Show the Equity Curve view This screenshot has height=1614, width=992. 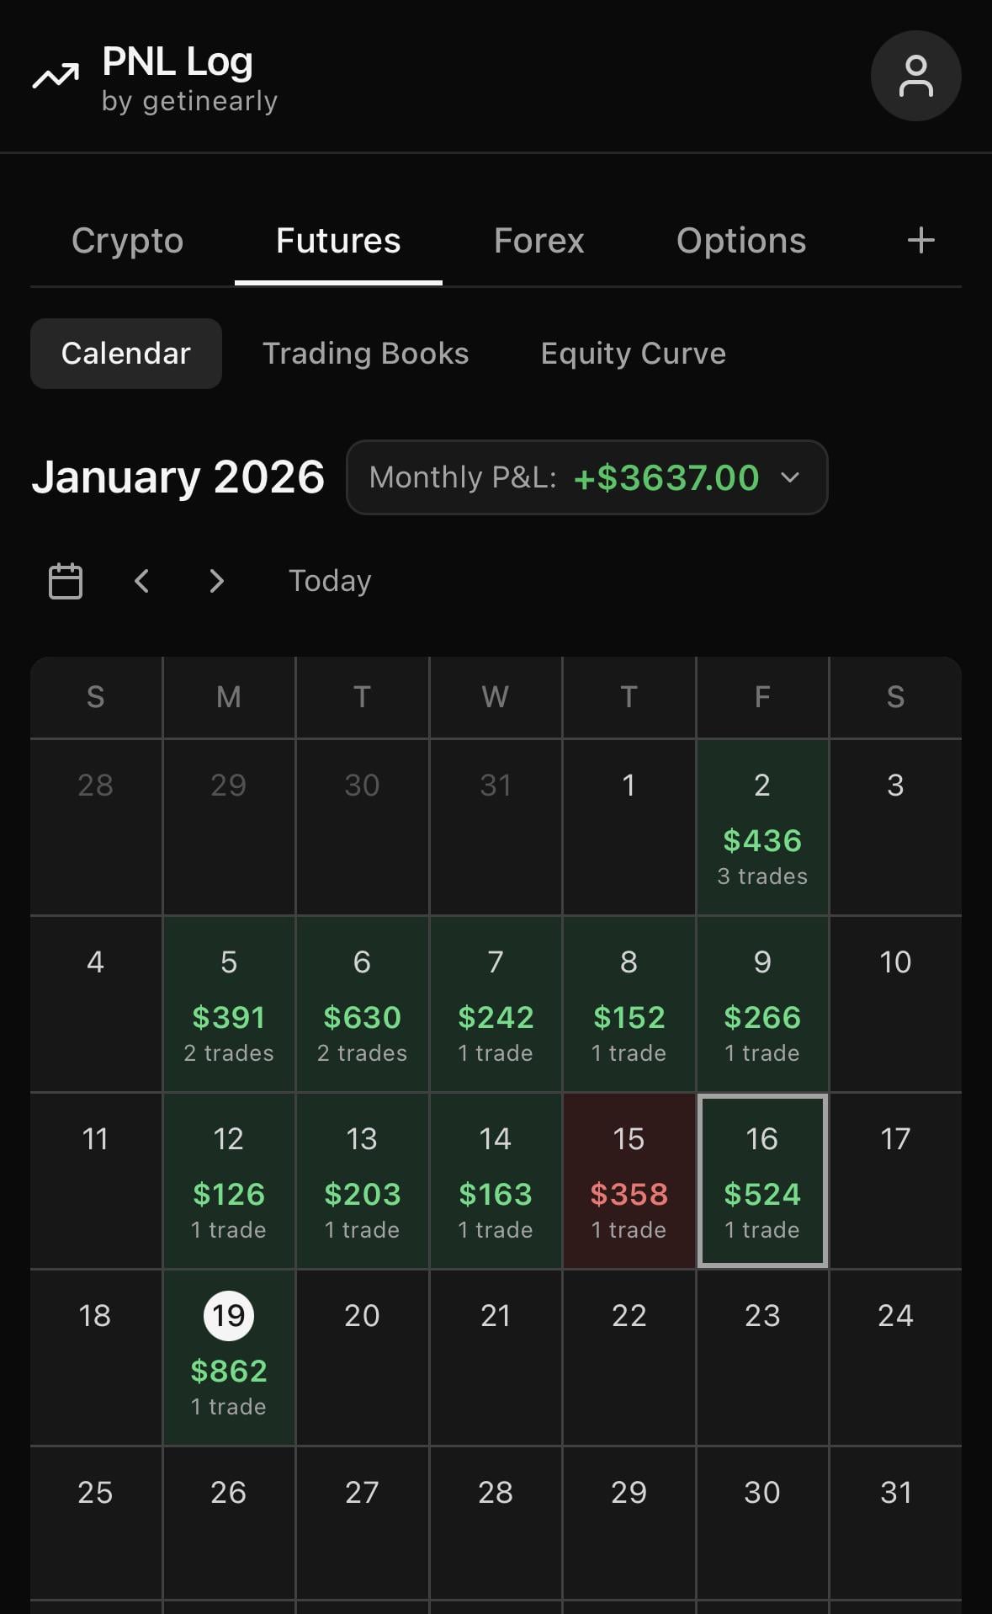pos(633,354)
